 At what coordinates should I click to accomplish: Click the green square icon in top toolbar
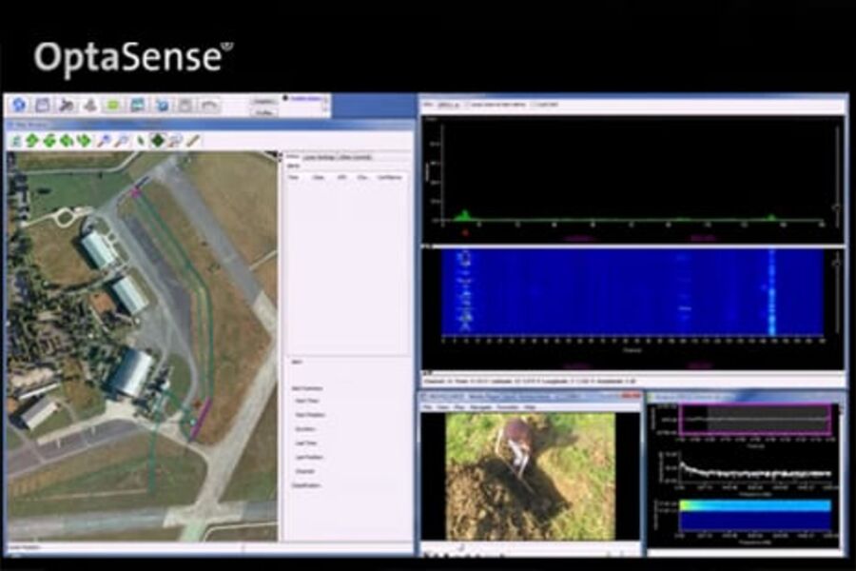click(x=113, y=105)
